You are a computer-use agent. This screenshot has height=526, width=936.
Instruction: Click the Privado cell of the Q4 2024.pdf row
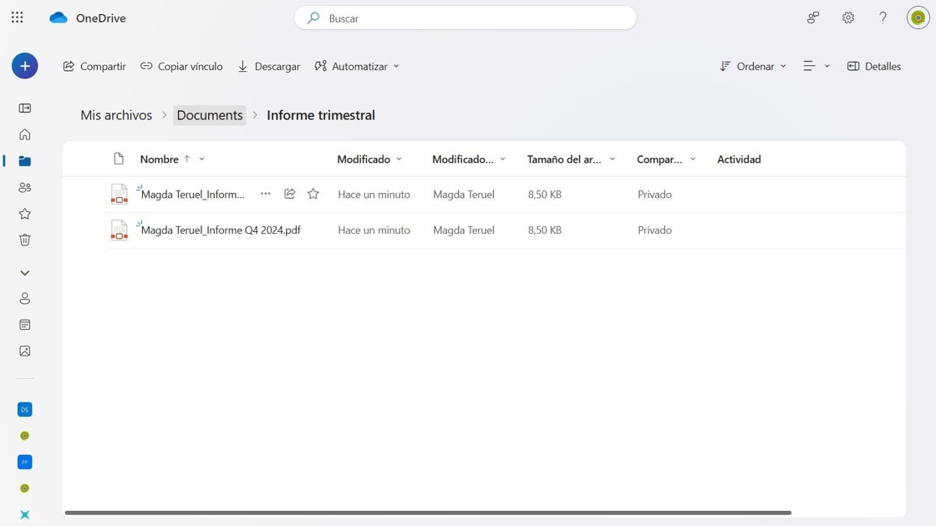tap(654, 230)
